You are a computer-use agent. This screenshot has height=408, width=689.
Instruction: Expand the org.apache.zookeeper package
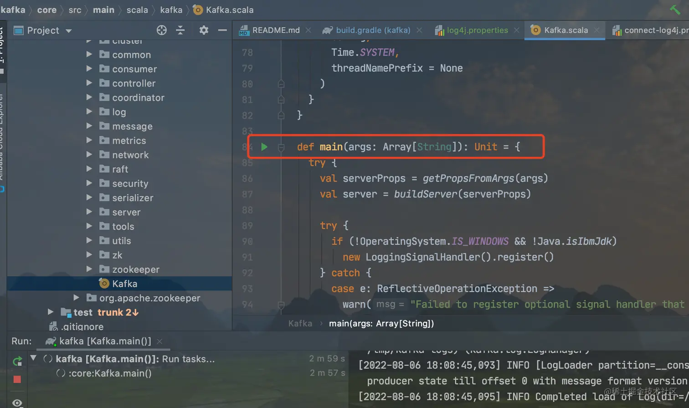pos(77,298)
